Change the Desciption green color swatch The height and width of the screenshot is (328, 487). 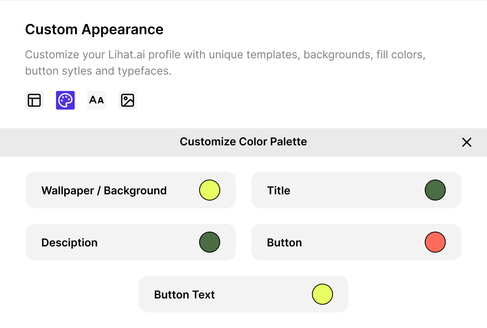210,242
